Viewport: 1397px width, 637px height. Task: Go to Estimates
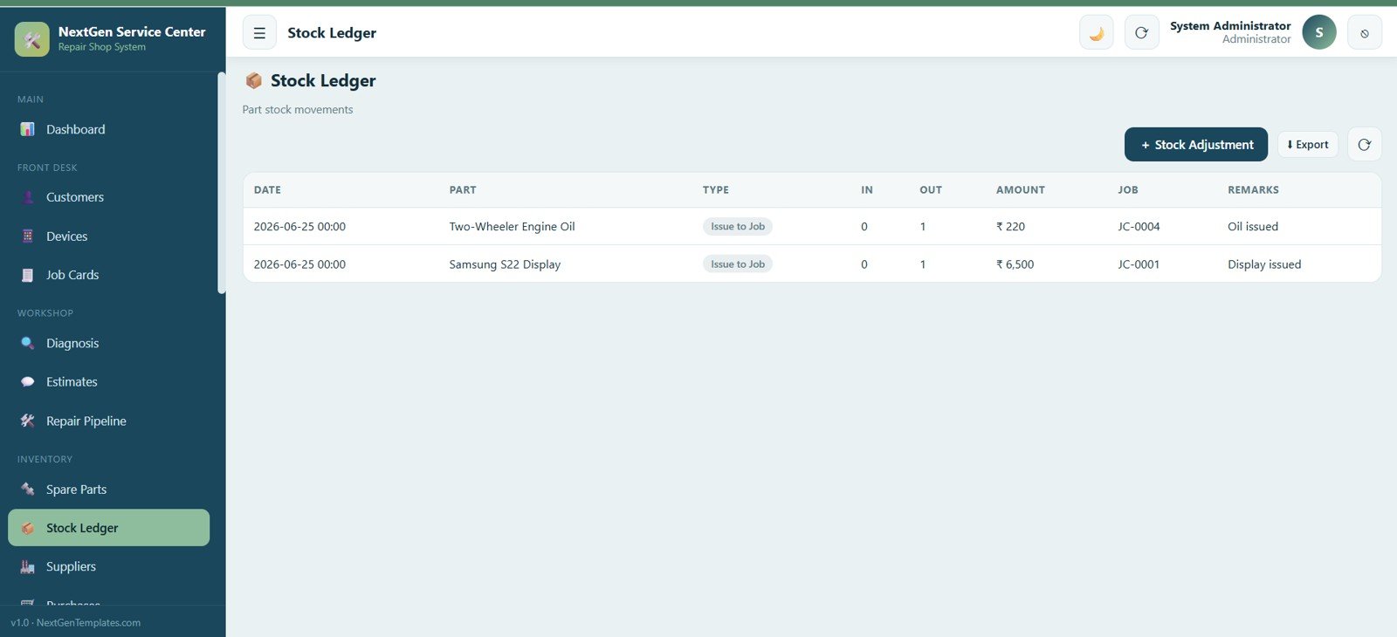tap(108, 382)
